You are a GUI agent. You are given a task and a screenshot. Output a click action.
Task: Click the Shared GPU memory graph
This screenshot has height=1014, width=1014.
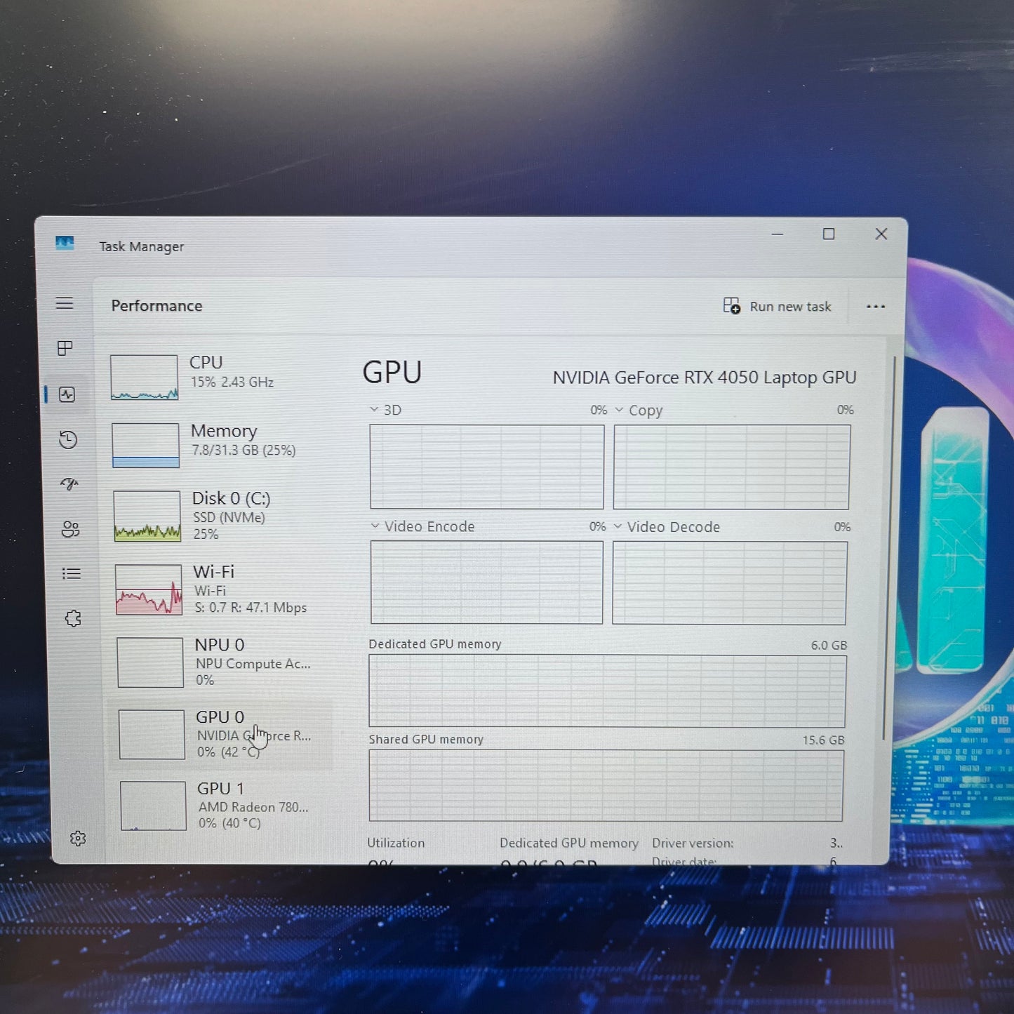tap(606, 785)
